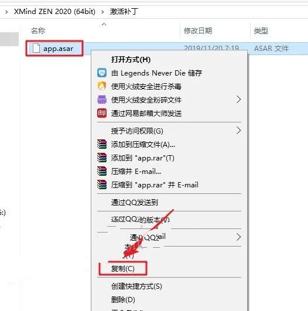Click the purple file shredder icon

(102, 100)
